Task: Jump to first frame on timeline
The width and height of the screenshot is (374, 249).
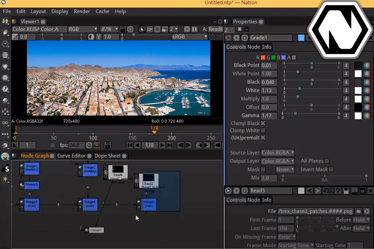Action: (130, 145)
